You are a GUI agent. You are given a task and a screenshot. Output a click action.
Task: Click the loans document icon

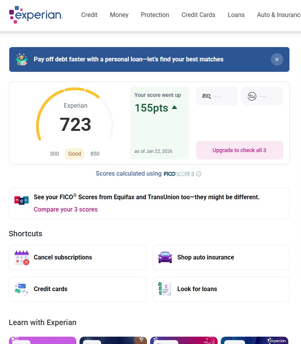point(165,289)
